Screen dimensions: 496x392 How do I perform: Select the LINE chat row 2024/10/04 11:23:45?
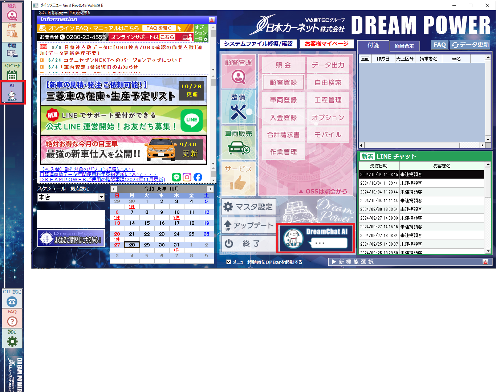(x=421, y=175)
